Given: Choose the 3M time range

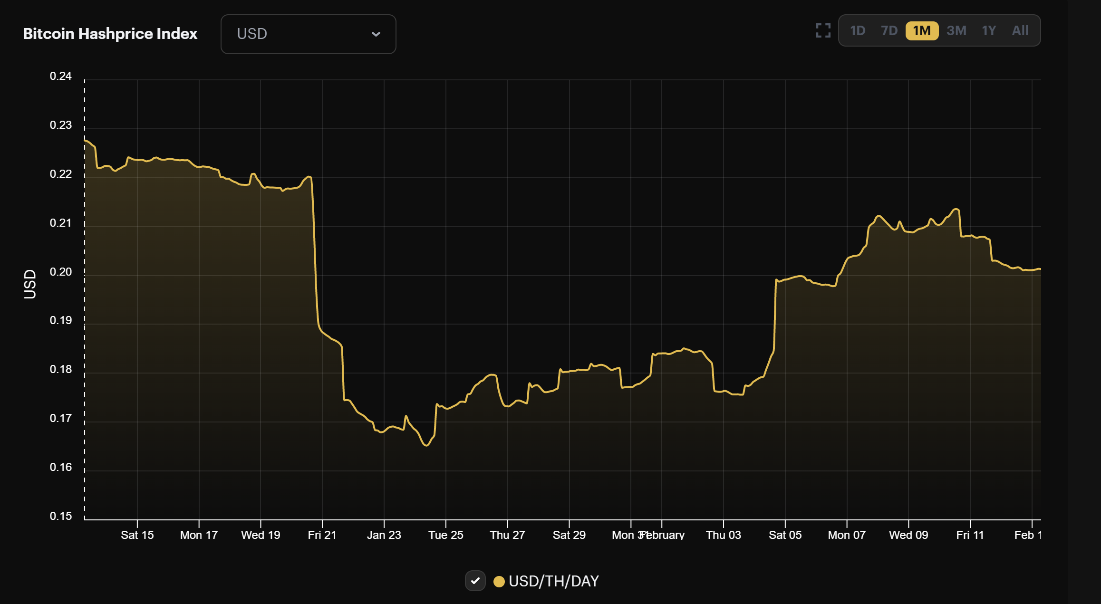Looking at the screenshot, I should click(956, 30).
